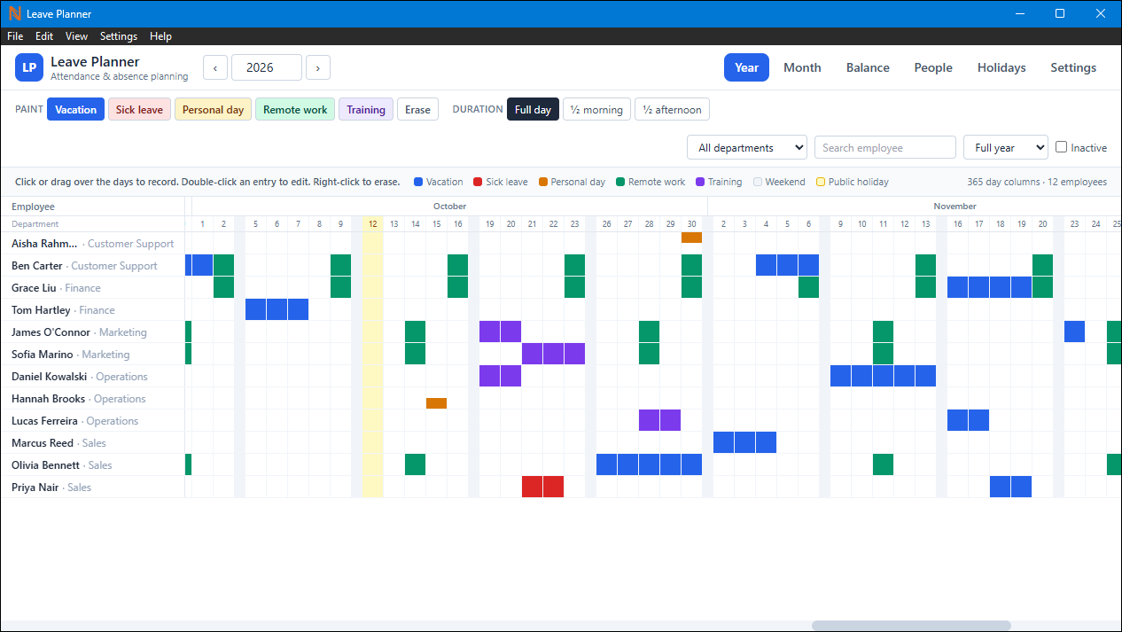Viewport: 1122px width, 632px height.
Task: Select the Ben Carter employee row
Action: [93, 266]
